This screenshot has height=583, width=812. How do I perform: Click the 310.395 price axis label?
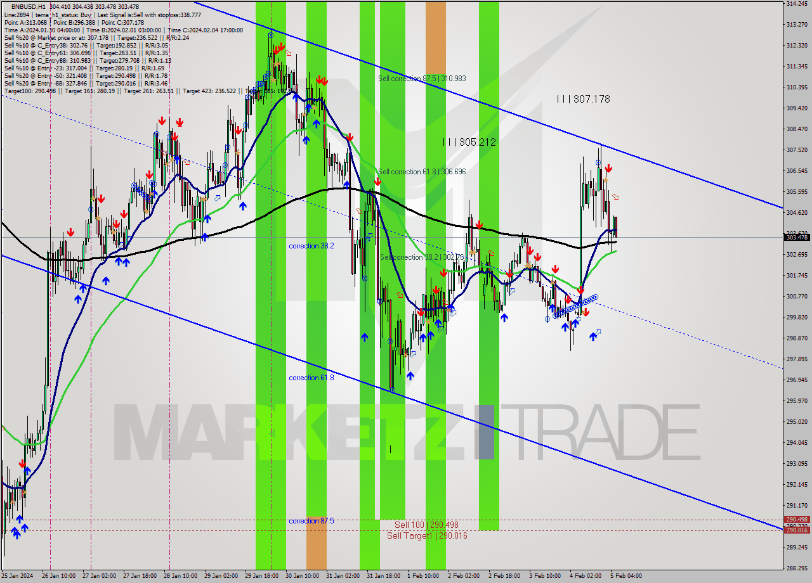pyautogui.click(x=797, y=87)
